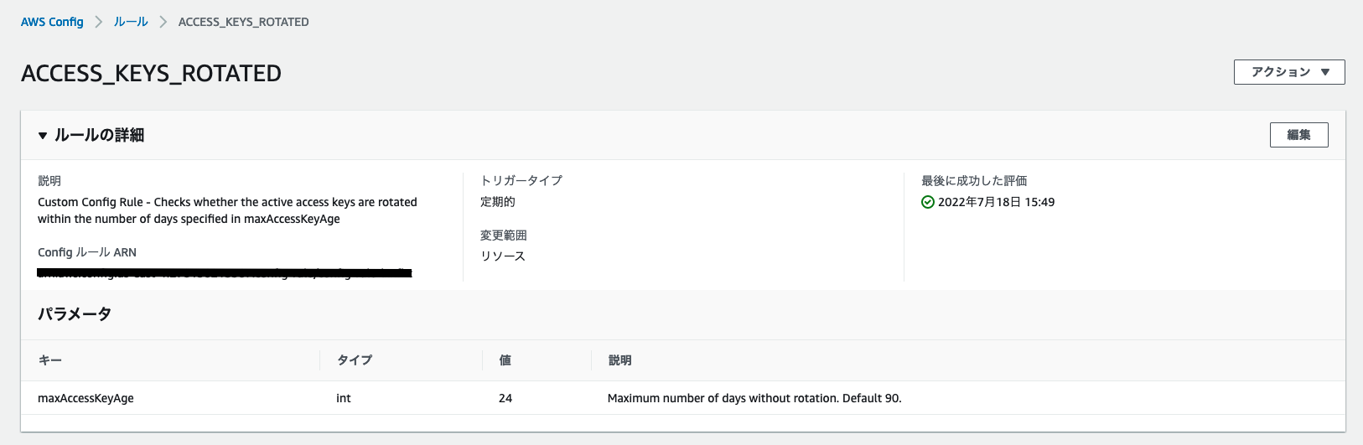The width and height of the screenshot is (1363, 445).
Task: Click the green success check icon
Action: (927, 202)
